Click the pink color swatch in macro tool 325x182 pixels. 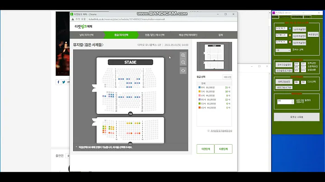click(x=290, y=42)
